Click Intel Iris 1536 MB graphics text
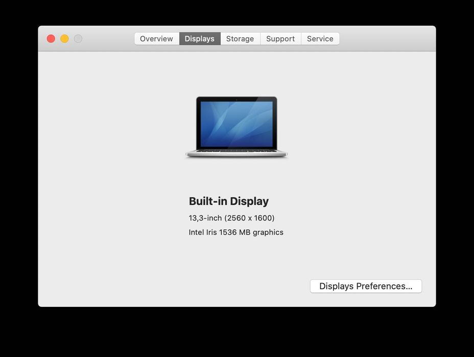Screen dimensions: 474x357 236,232
